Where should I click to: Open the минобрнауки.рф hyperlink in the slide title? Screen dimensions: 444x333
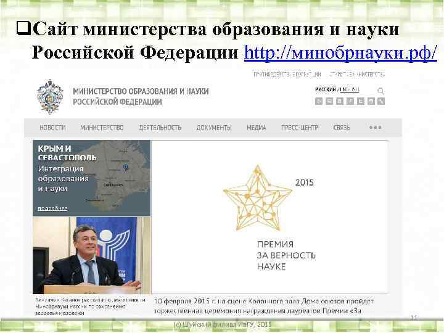point(340,52)
